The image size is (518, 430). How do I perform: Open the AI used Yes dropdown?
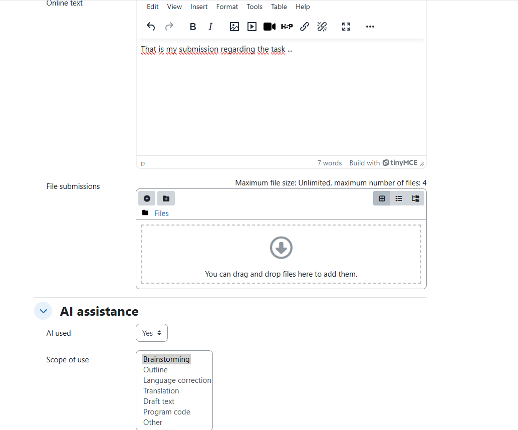152,333
